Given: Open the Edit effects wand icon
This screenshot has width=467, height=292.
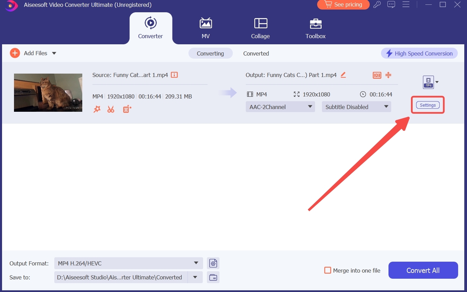Looking at the screenshot, I should coord(97,109).
